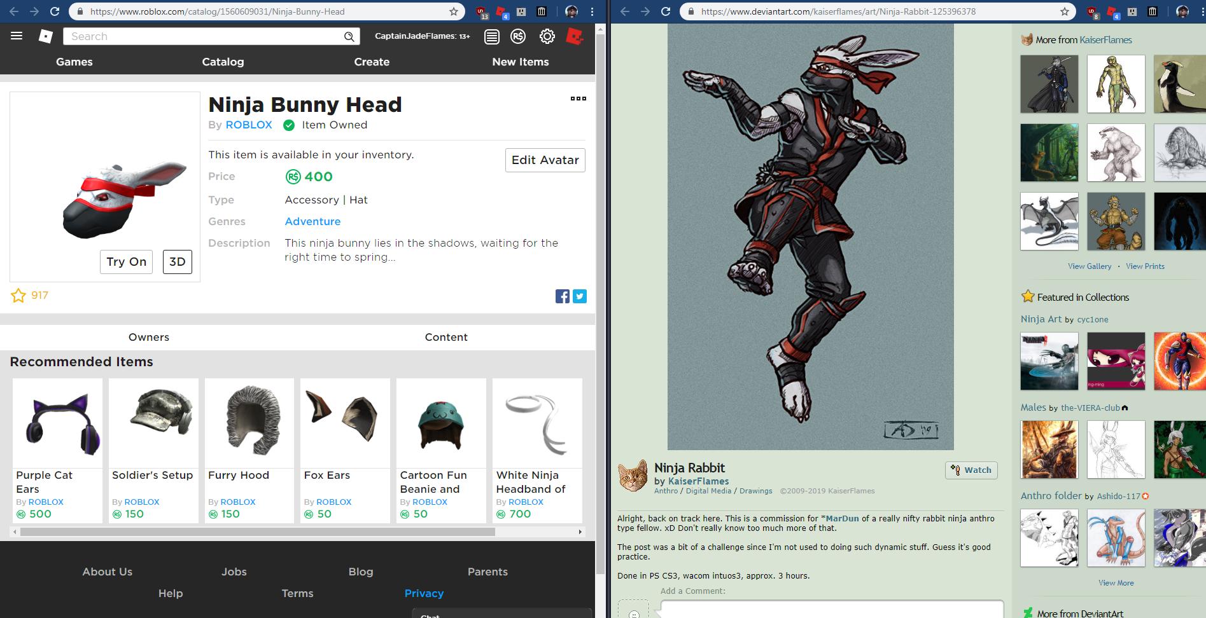1206x618 pixels.
Task: Click View More under collections
Action: [x=1116, y=583]
